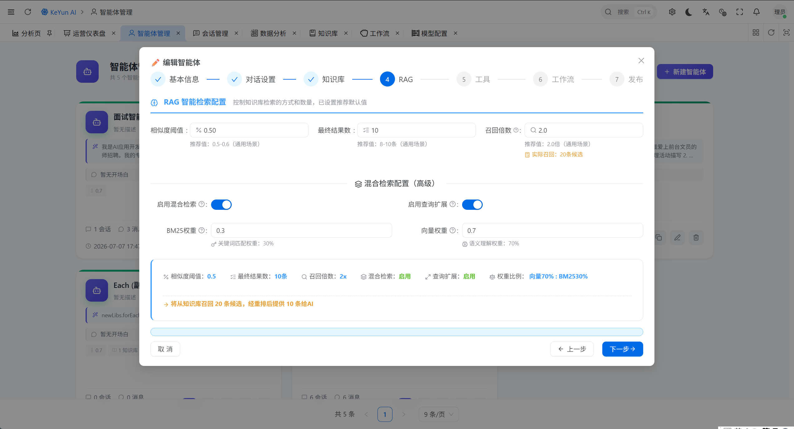This screenshot has width=794, height=429.
Task: Close the 编辑智能体 dialog
Action: pyautogui.click(x=641, y=61)
